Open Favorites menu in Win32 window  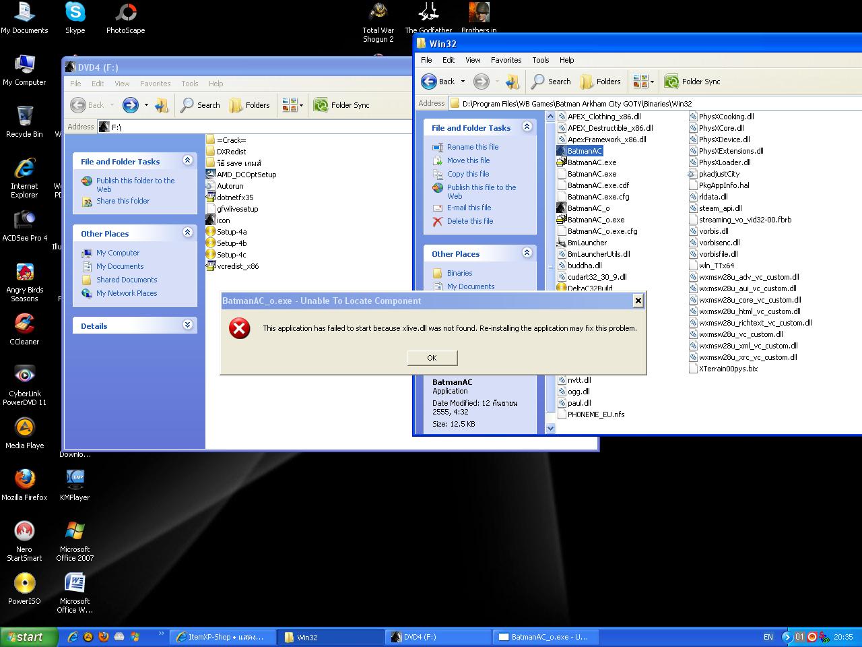click(506, 60)
